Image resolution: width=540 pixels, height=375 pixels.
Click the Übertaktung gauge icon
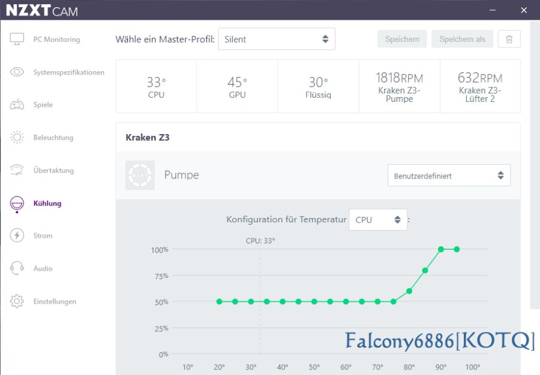click(x=17, y=170)
